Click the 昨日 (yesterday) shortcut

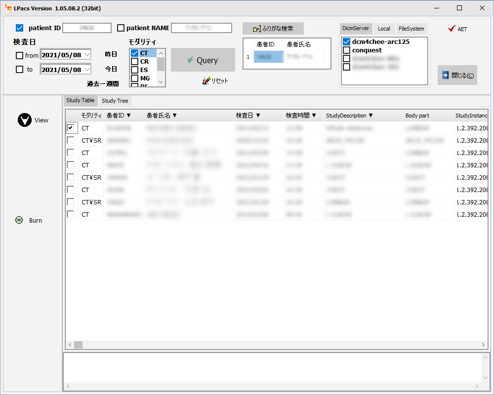pos(111,54)
